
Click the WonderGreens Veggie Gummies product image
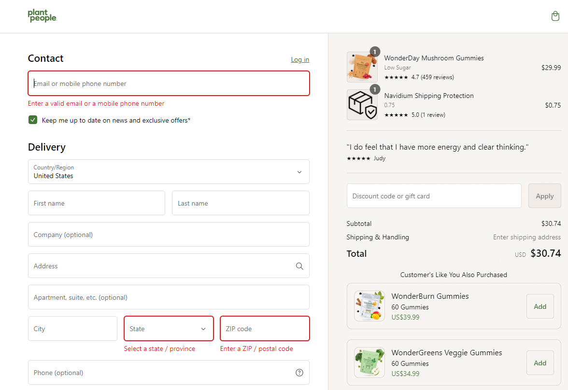369,362
